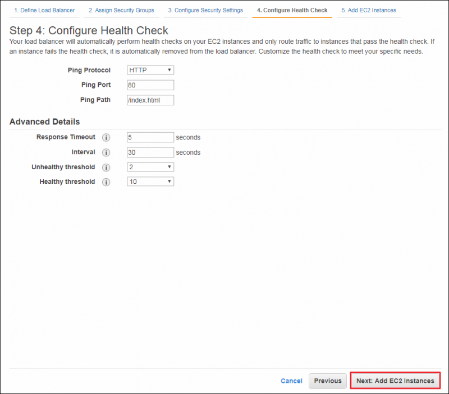Select the Response Timeout seconds field

click(150, 137)
